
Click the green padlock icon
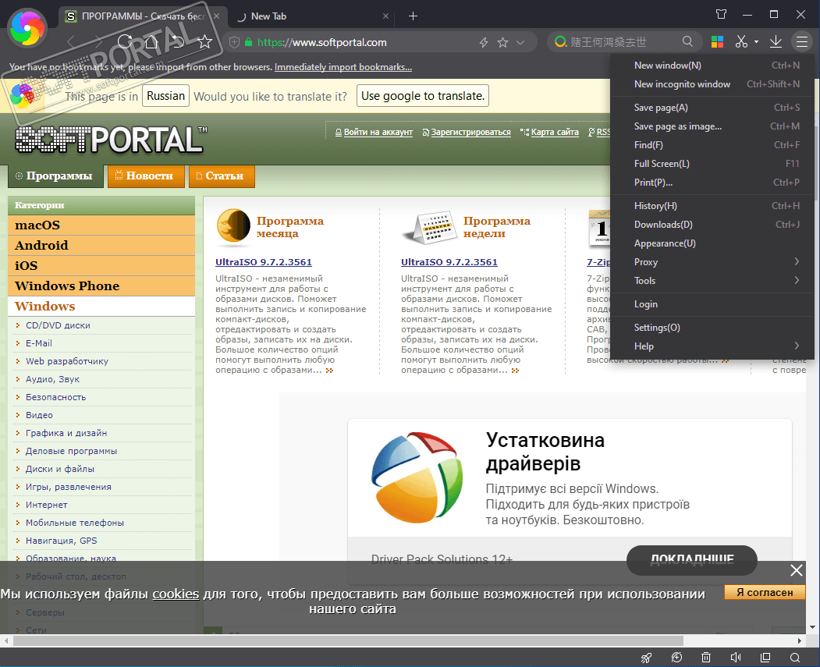248,42
